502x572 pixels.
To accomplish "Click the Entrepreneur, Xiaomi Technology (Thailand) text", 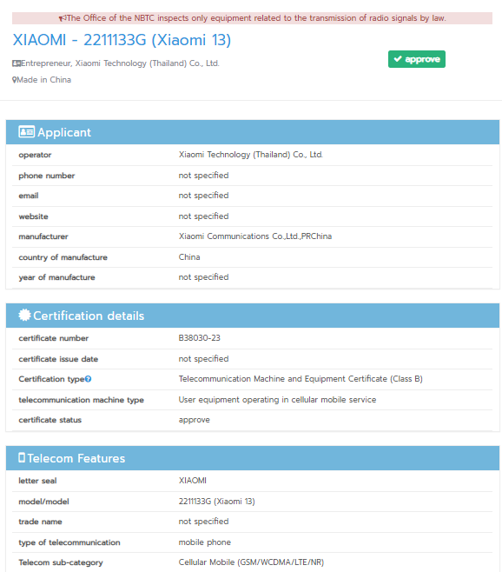I will pyautogui.click(x=120, y=63).
